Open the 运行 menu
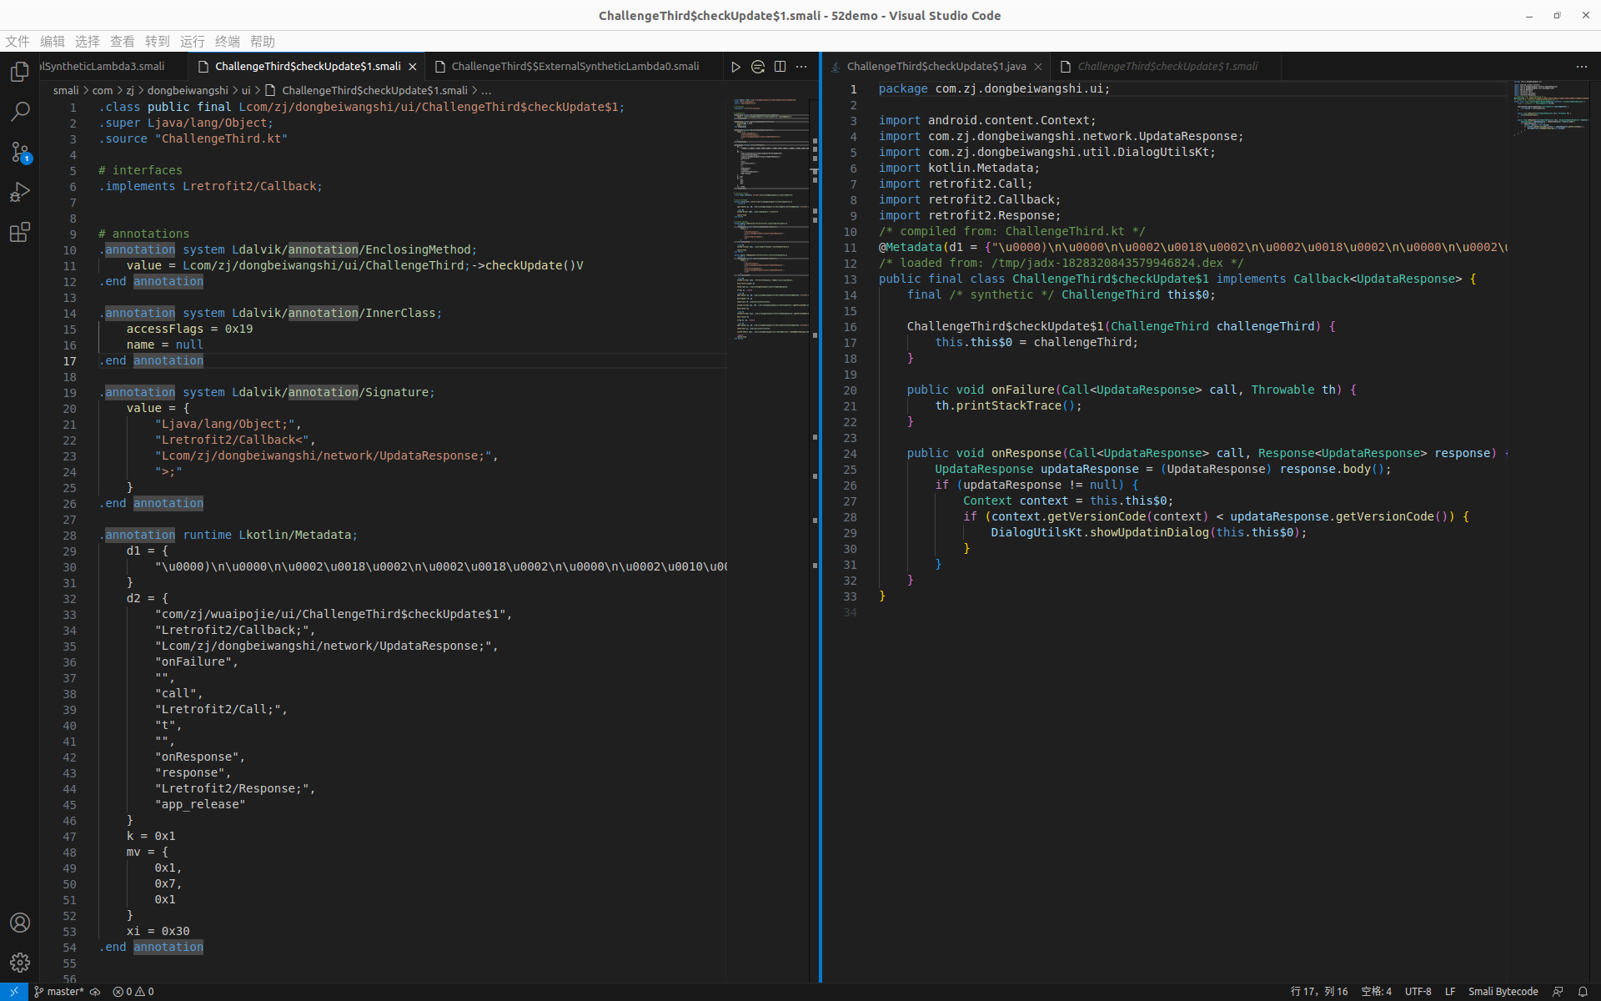Image resolution: width=1601 pixels, height=1001 pixels. click(193, 42)
